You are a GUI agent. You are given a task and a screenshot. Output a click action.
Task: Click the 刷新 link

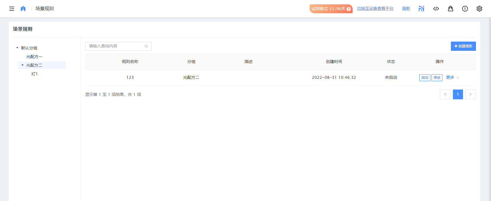(406, 9)
